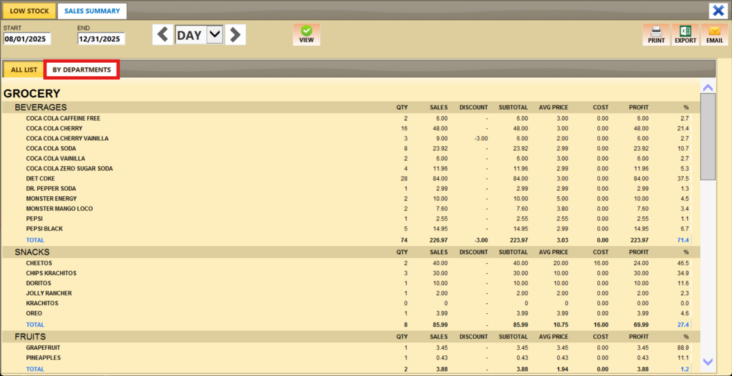The width and height of the screenshot is (732, 376).
Task: Select the COCA COLA SODA row
Action: [51, 148]
